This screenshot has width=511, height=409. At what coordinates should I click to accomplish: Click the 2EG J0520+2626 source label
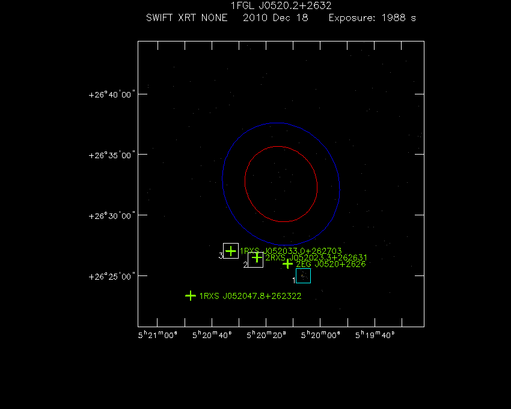tap(331, 264)
